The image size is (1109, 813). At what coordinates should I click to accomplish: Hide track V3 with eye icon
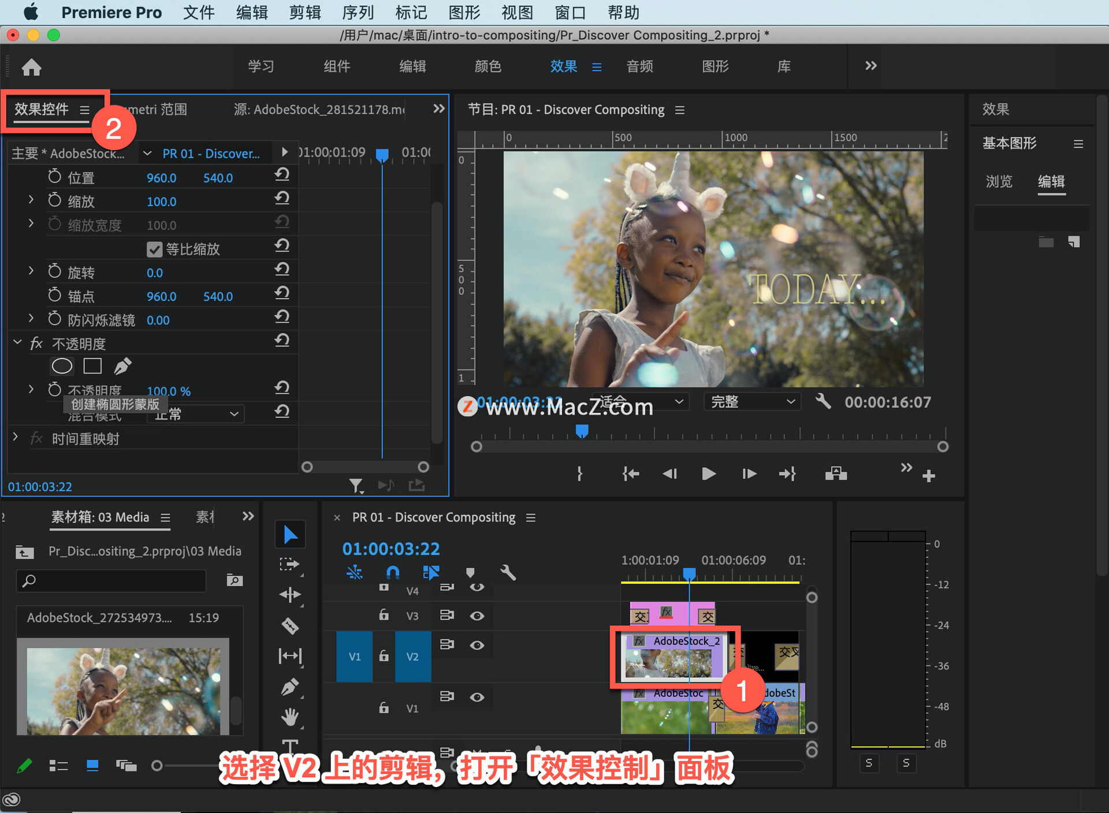point(477,616)
